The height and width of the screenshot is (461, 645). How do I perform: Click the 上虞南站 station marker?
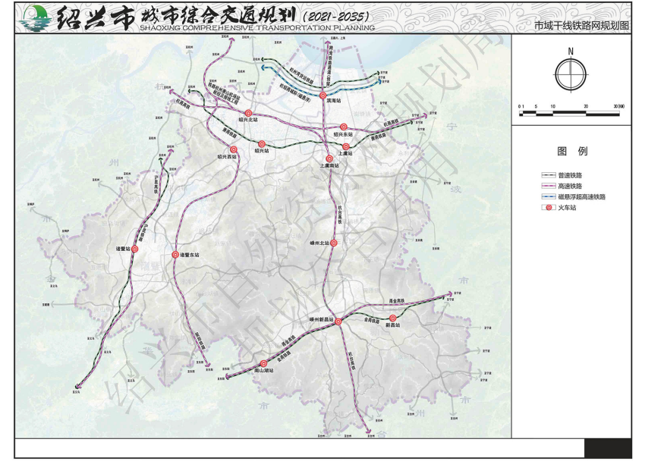coord(328,158)
